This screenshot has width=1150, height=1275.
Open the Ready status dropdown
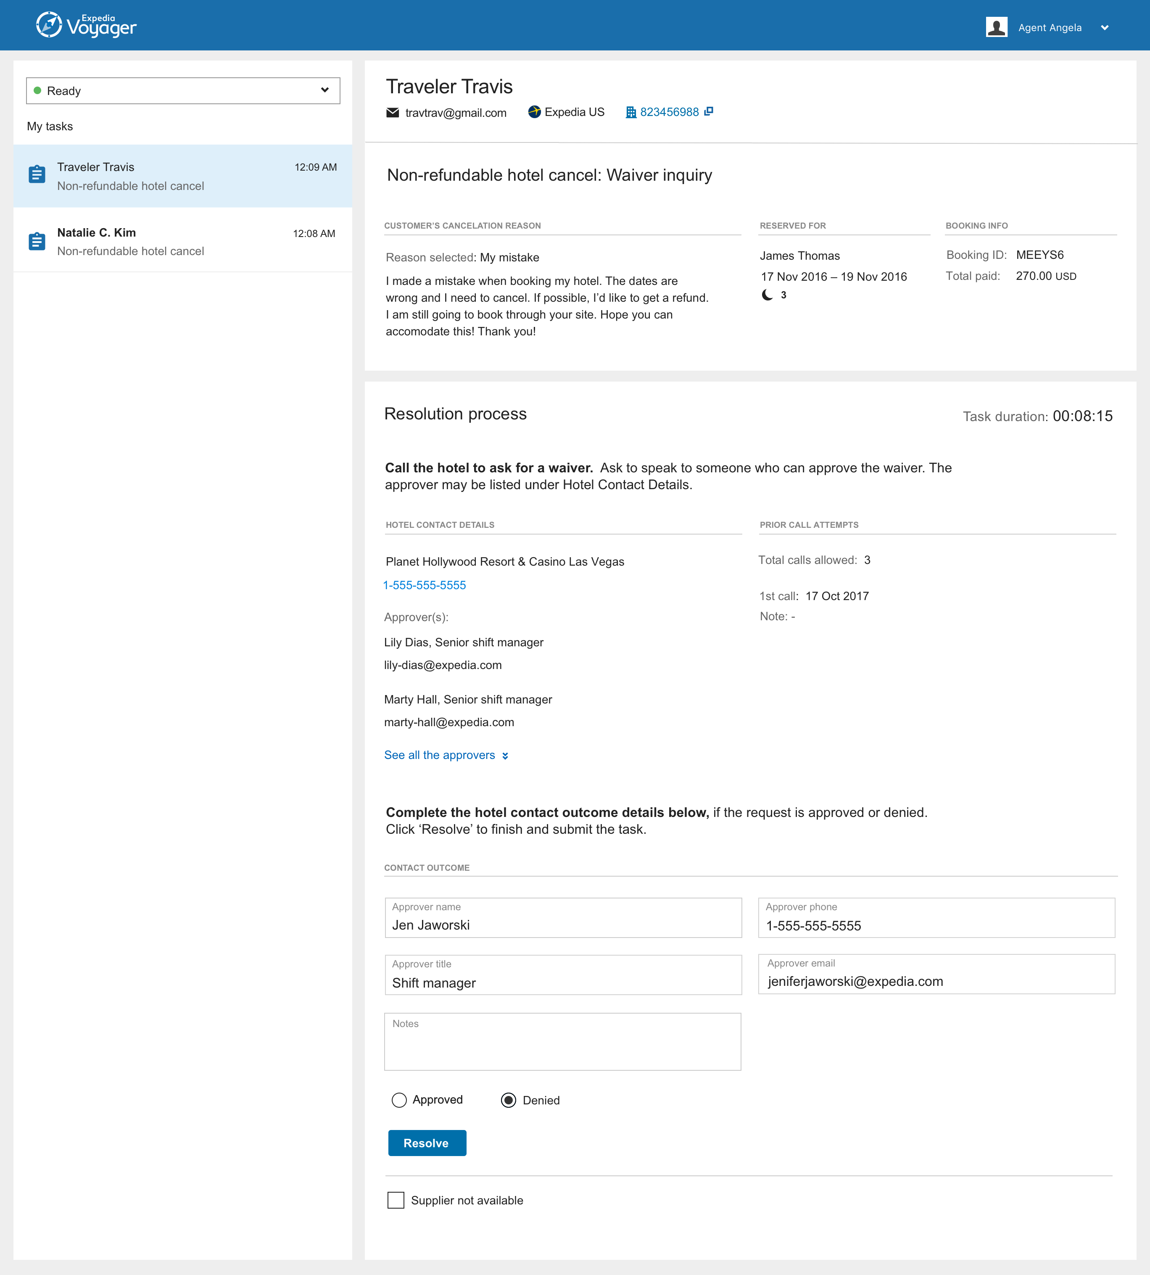(x=182, y=90)
